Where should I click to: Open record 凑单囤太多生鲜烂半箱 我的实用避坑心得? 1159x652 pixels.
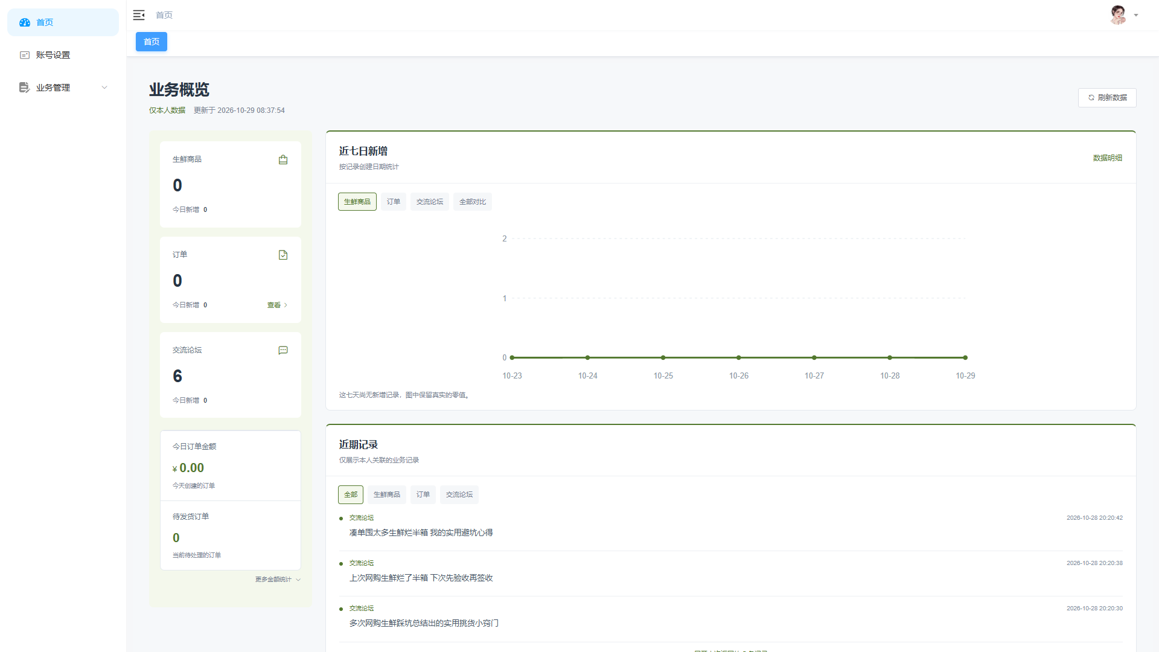coord(421,532)
